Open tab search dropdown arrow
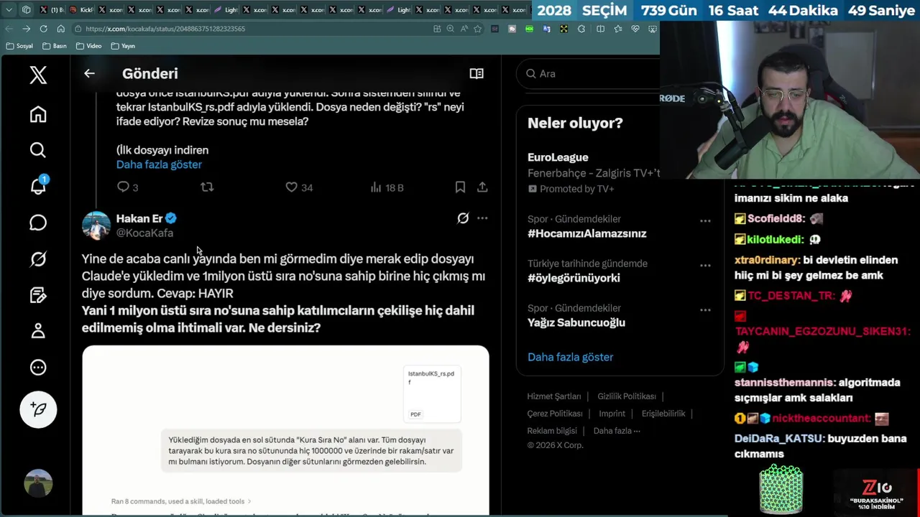This screenshot has width=920, height=517. coord(9,10)
